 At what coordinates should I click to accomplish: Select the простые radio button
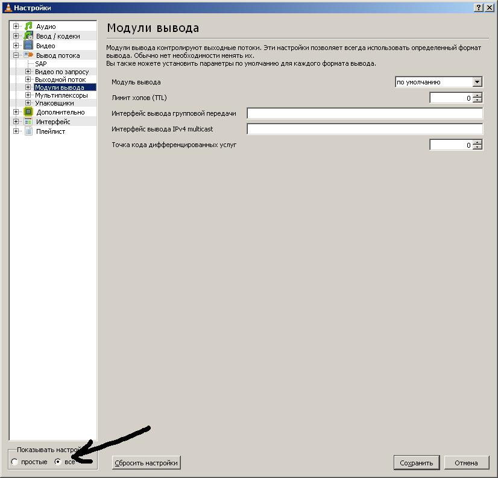coord(14,462)
